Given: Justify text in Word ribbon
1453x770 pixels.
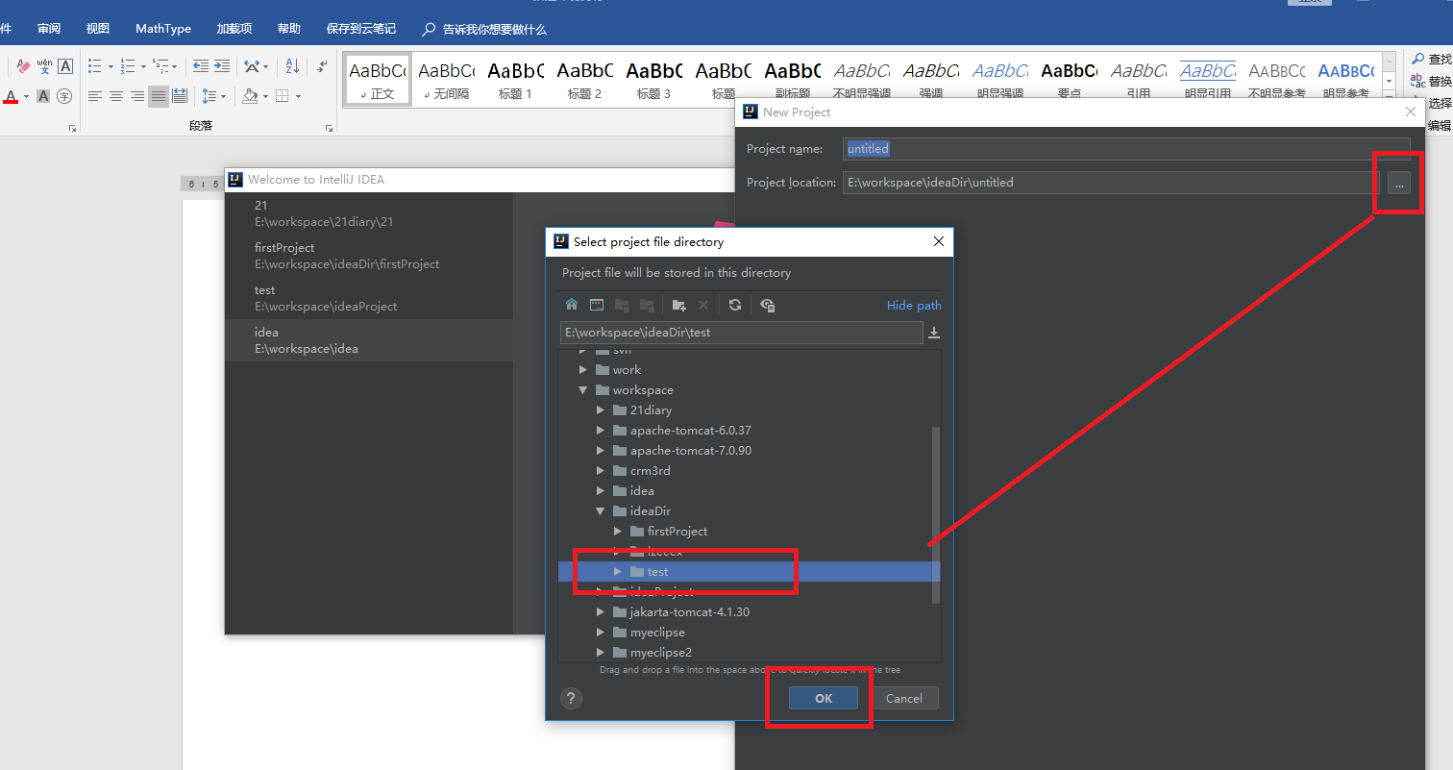Looking at the screenshot, I should (159, 96).
